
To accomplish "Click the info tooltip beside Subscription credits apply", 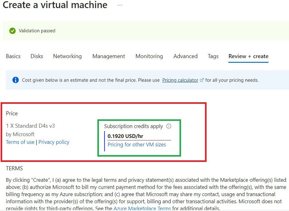I will pyautogui.click(x=169, y=126).
